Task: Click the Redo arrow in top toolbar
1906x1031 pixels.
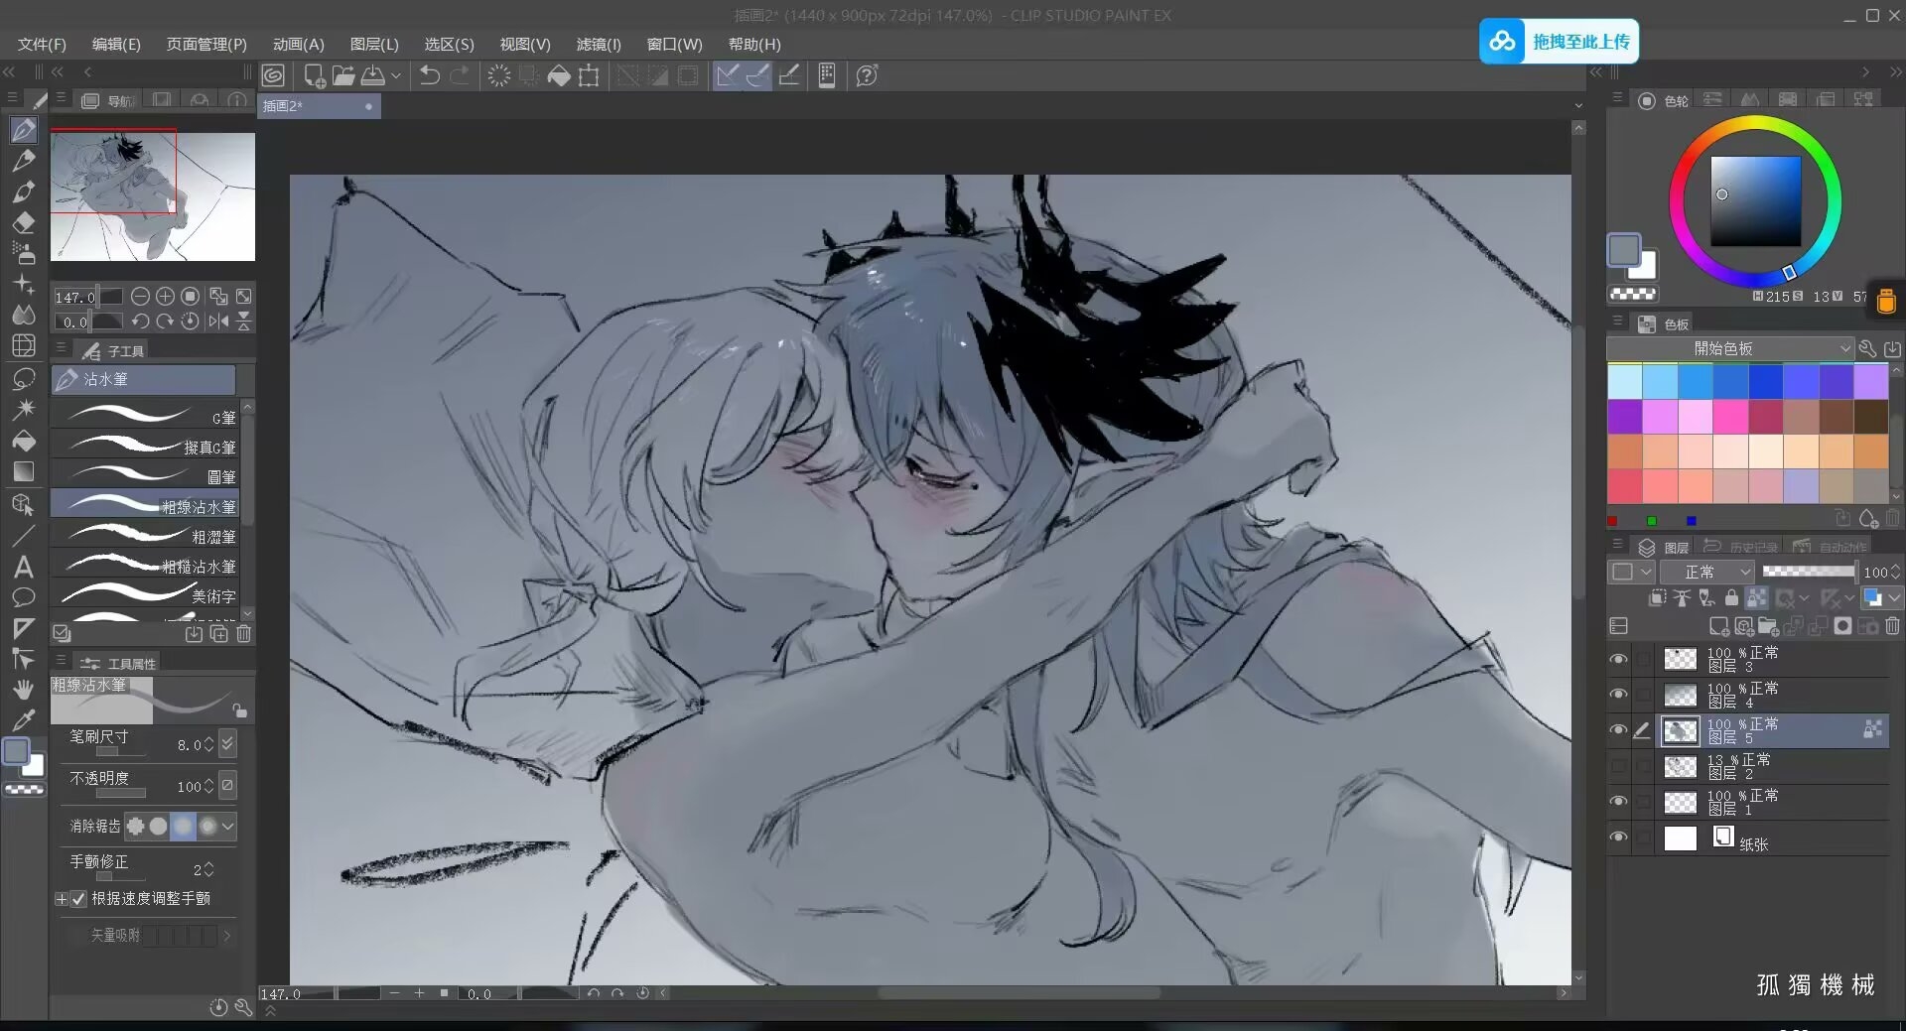Action: 460,75
